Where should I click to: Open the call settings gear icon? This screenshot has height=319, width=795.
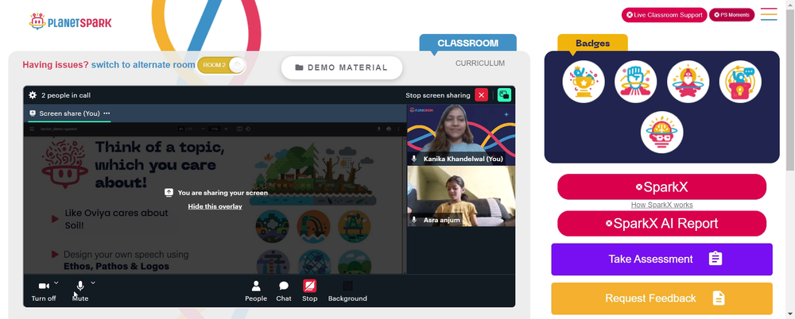pos(33,95)
